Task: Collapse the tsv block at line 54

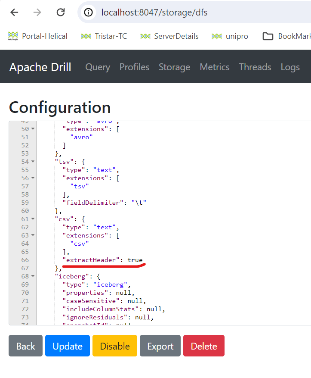Action: point(33,162)
